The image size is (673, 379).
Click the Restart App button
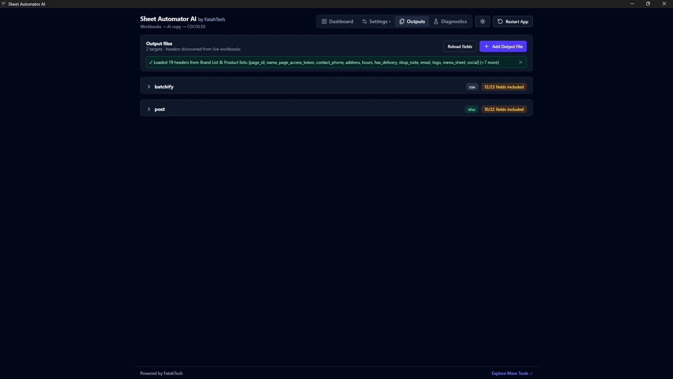pos(513,21)
